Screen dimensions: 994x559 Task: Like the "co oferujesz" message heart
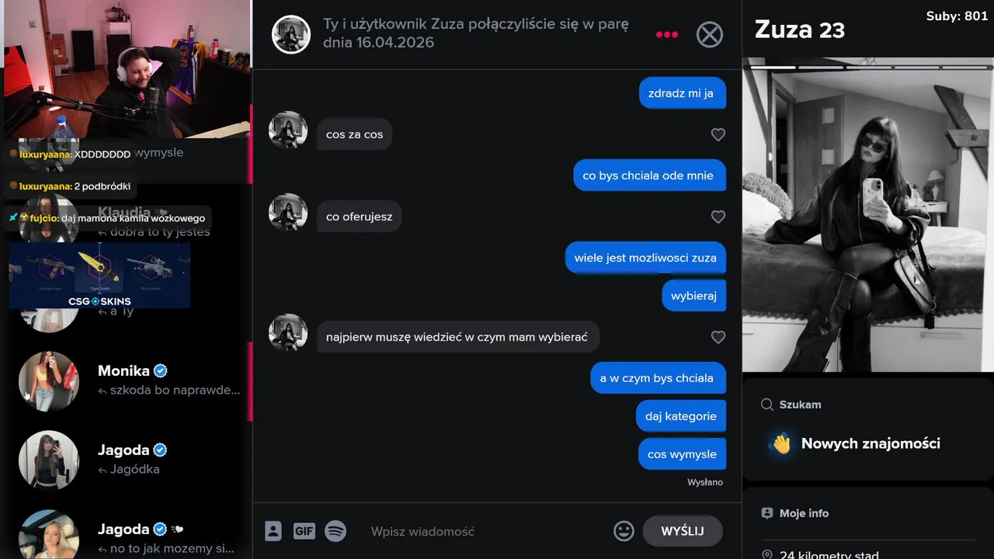pyautogui.click(x=718, y=217)
